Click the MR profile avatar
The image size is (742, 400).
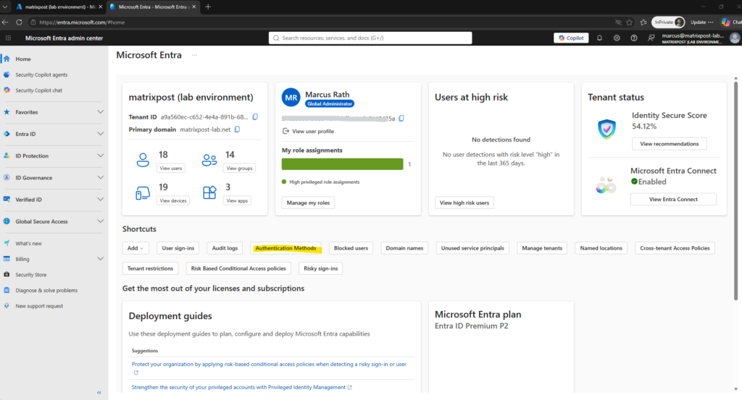click(291, 98)
